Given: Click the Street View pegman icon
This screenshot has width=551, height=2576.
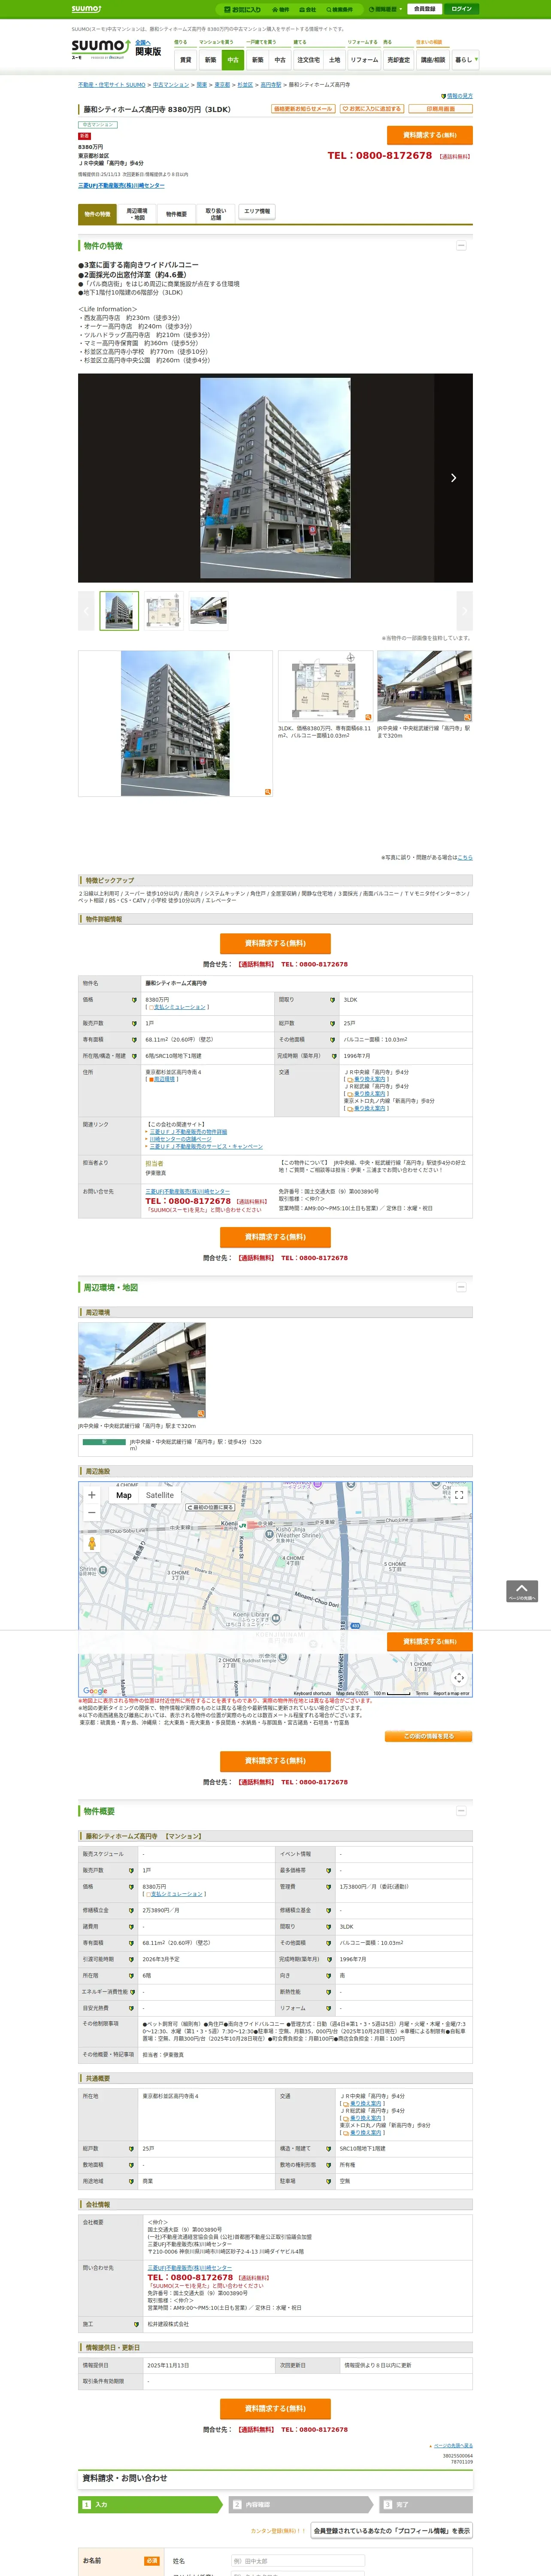Looking at the screenshot, I should click(92, 1544).
